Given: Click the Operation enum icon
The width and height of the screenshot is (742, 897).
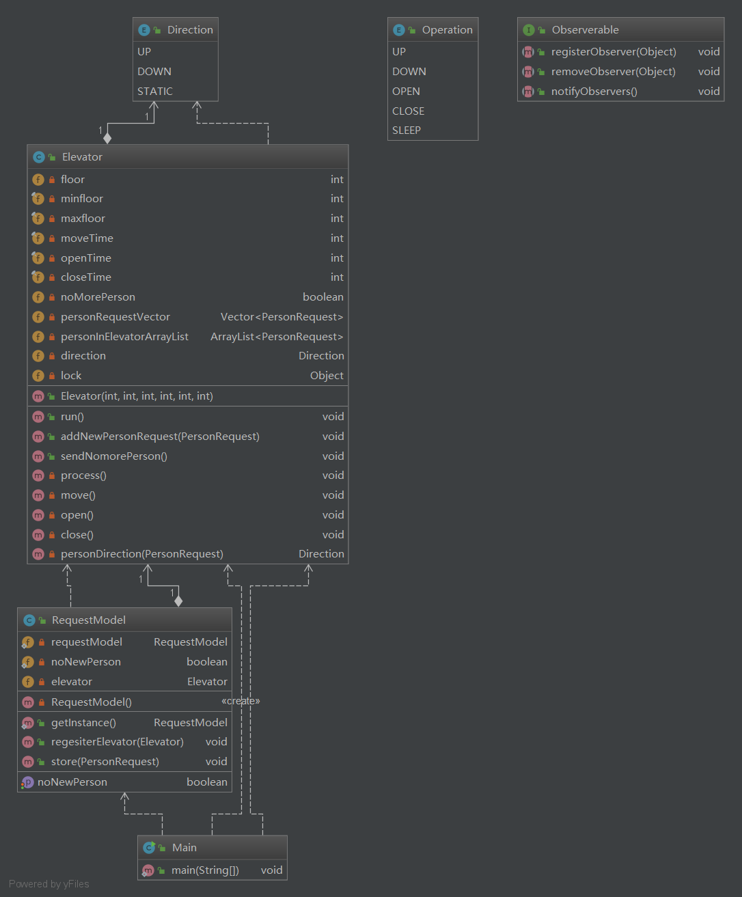Looking at the screenshot, I should [x=399, y=30].
